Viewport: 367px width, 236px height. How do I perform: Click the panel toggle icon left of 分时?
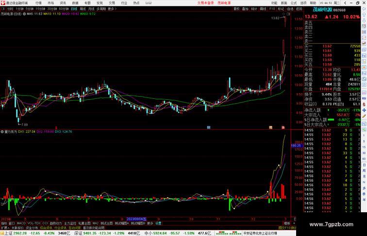tap(3, 9)
